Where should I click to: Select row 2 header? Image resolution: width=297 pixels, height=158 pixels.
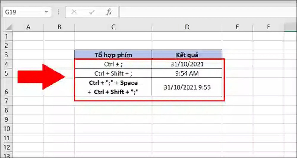point(7,45)
